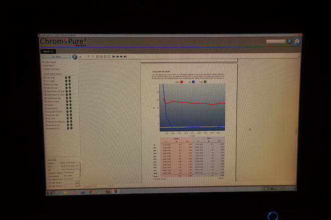This screenshot has height=220, width=331.
Task: Open Chrome from the taskbar
Action: 91,192
